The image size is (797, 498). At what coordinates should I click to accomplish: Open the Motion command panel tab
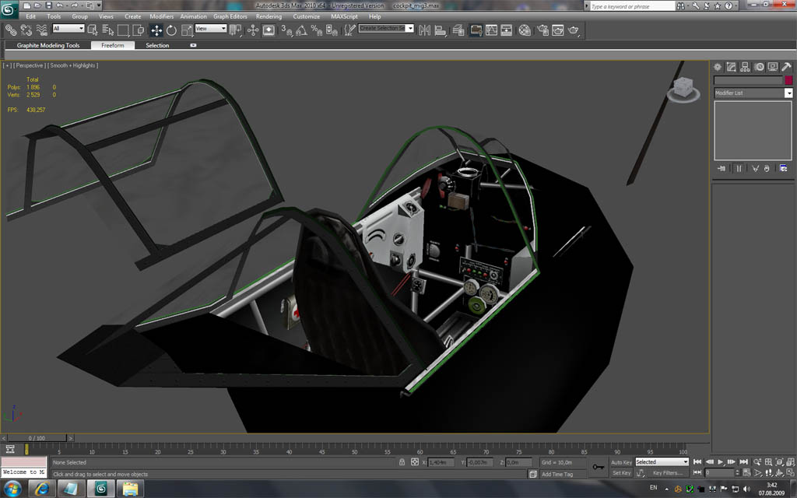coord(759,67)
